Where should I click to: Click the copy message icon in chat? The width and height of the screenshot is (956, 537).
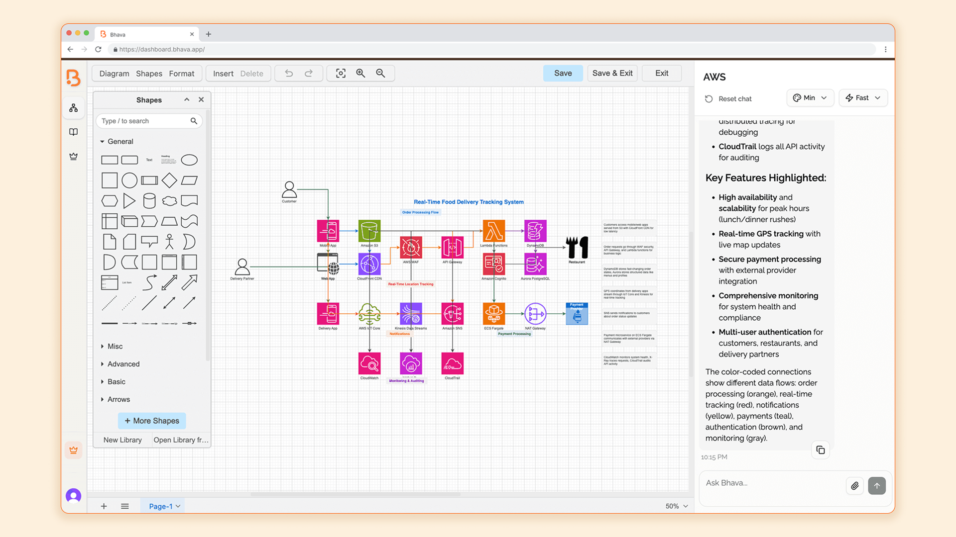pyautogui.click(x=820, y=450)
